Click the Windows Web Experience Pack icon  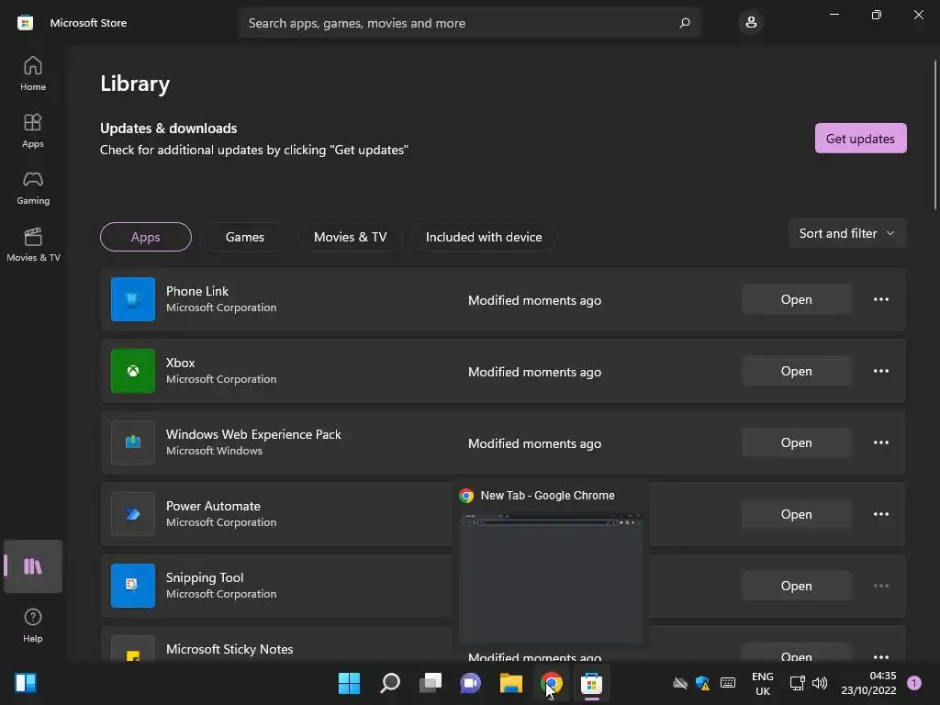coord(133,442)
